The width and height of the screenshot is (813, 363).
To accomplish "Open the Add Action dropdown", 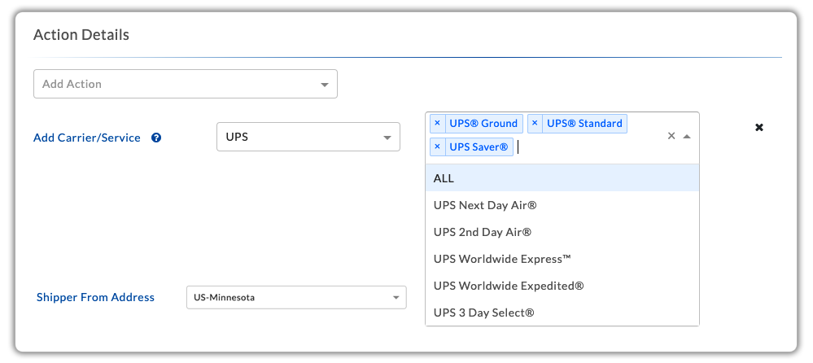I will pos(185,84).
